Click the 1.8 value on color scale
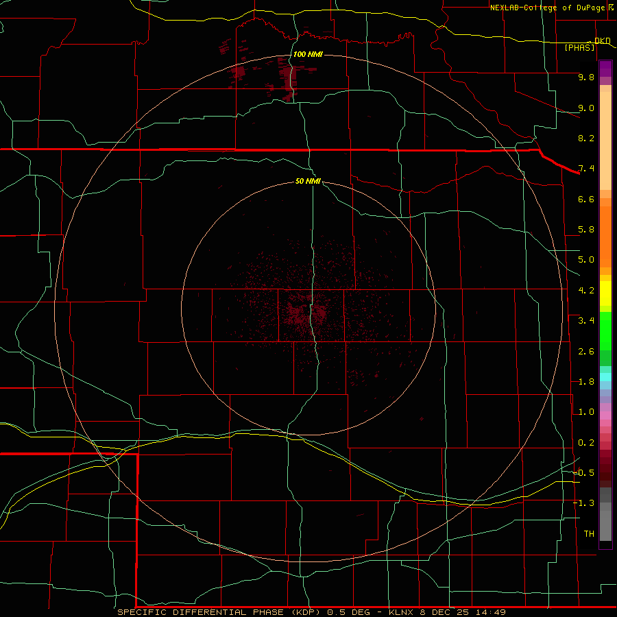Image resolution: width=617 pixels, height=617 pixels. click(586, 382)
